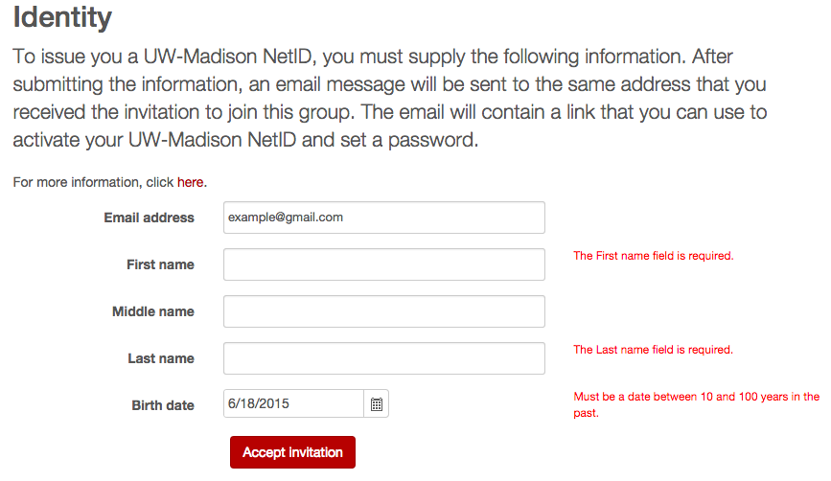Focus the Email address input field
Viewport: 831px width, 481px height.
pos(384,218)
